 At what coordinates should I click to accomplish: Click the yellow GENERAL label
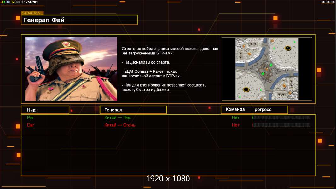point(32,13)
